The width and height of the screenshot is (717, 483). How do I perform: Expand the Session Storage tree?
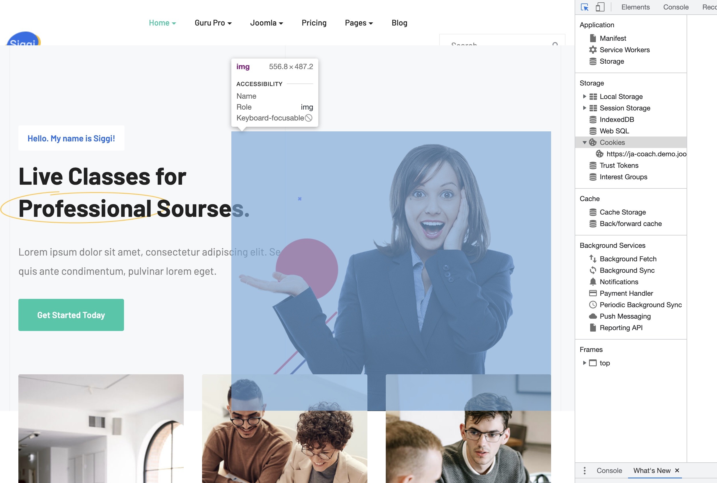(x=584, y=108)
